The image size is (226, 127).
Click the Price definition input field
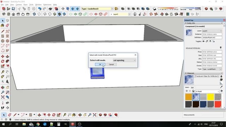click(212, 52)
